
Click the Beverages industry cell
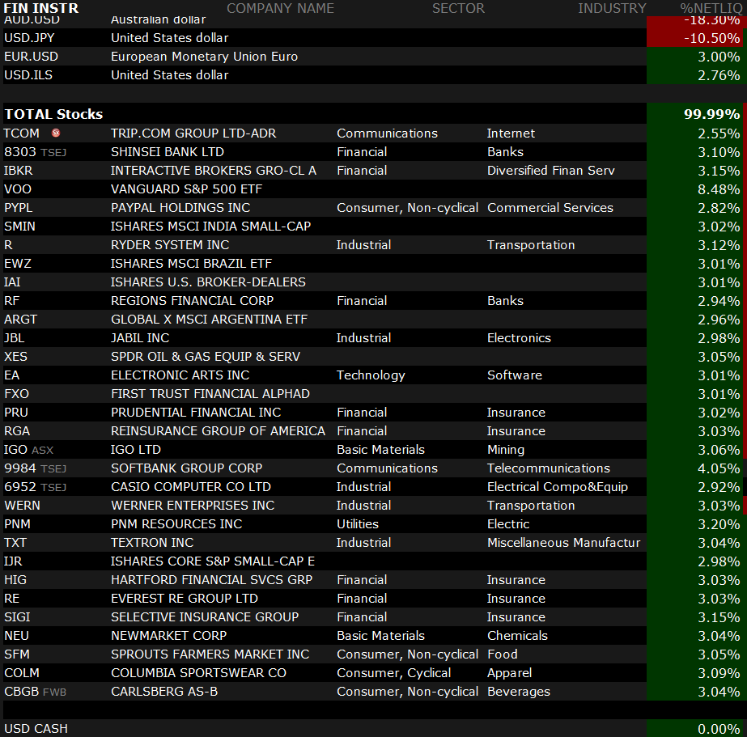click(x=518, y=690)
